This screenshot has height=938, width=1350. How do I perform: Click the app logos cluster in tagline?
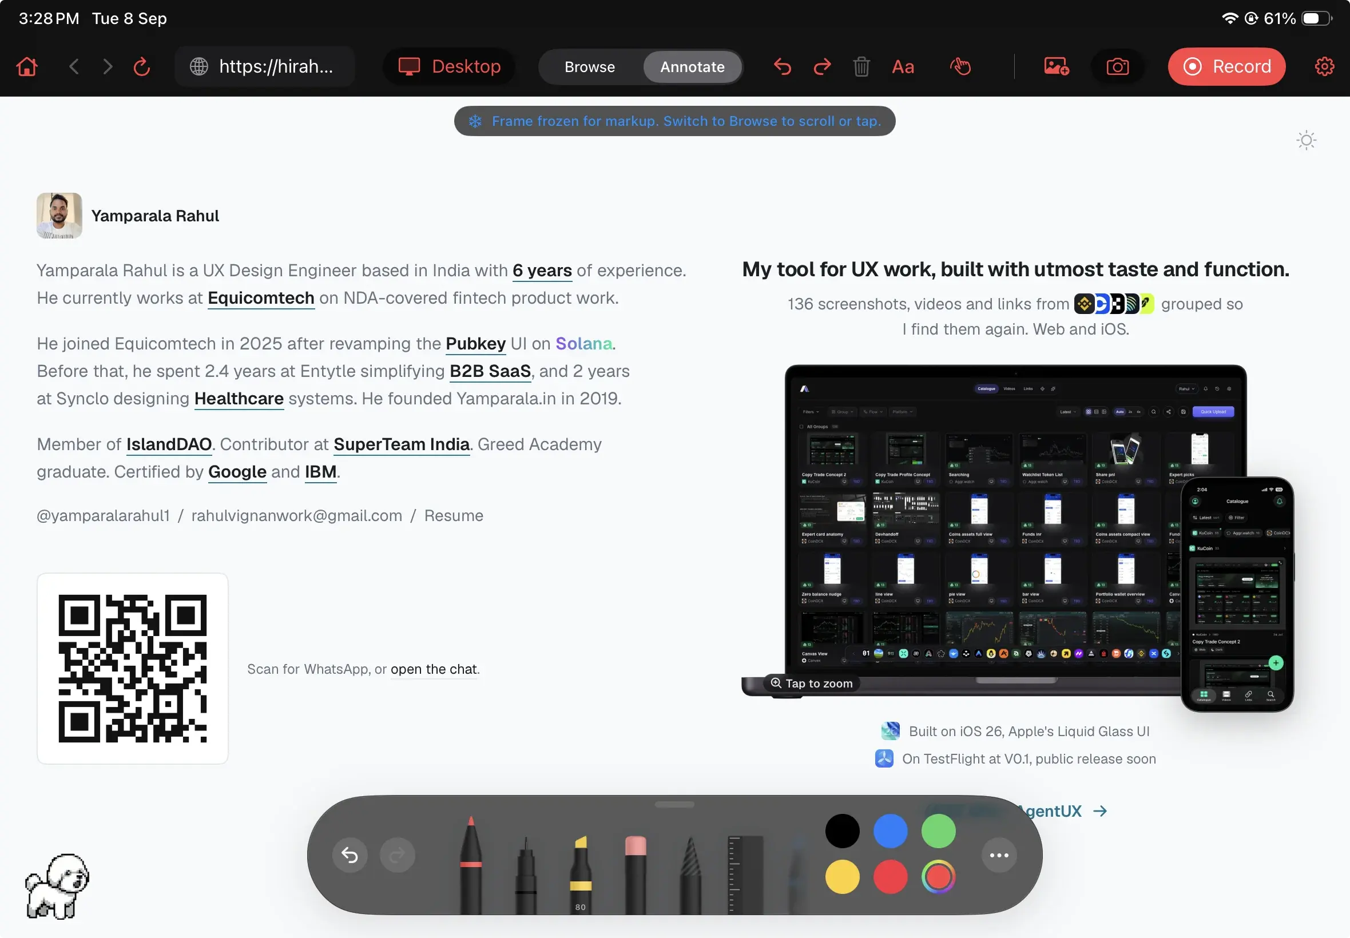(1114, 304)
